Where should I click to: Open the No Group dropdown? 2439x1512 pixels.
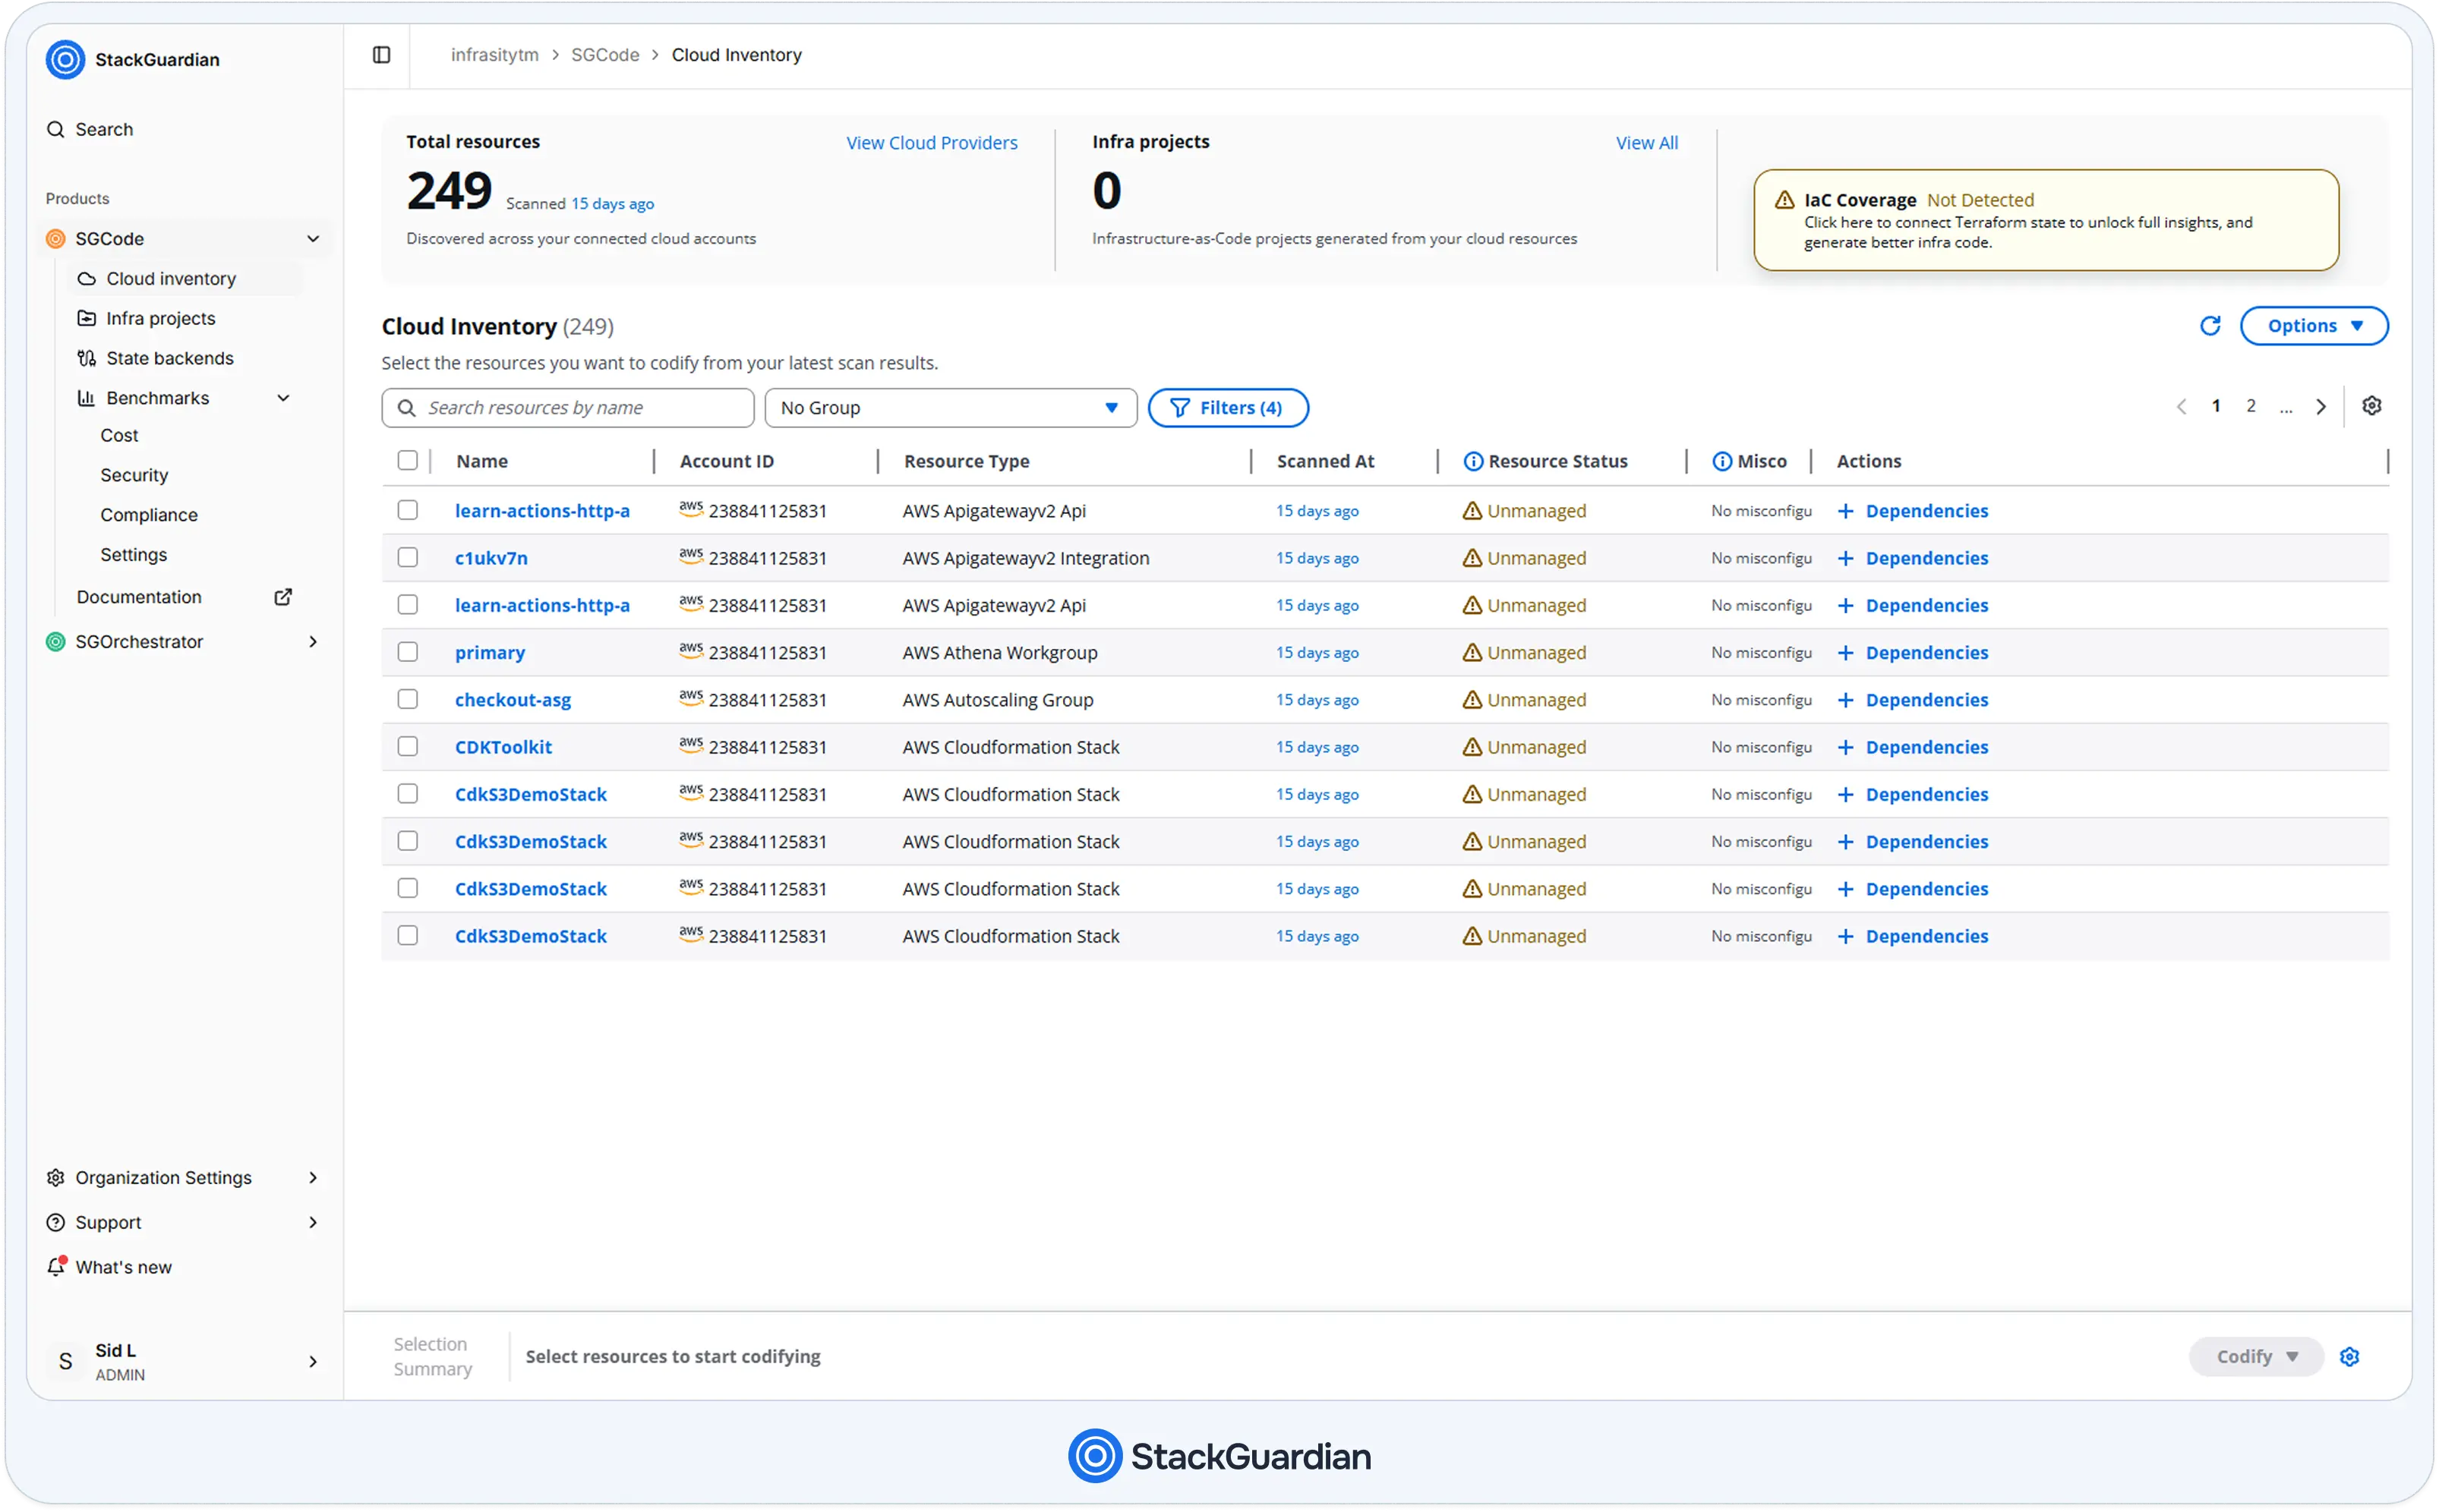point(951,408)
